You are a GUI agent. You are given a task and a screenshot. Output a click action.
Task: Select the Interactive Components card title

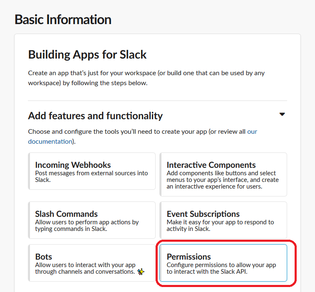(211, 165)
